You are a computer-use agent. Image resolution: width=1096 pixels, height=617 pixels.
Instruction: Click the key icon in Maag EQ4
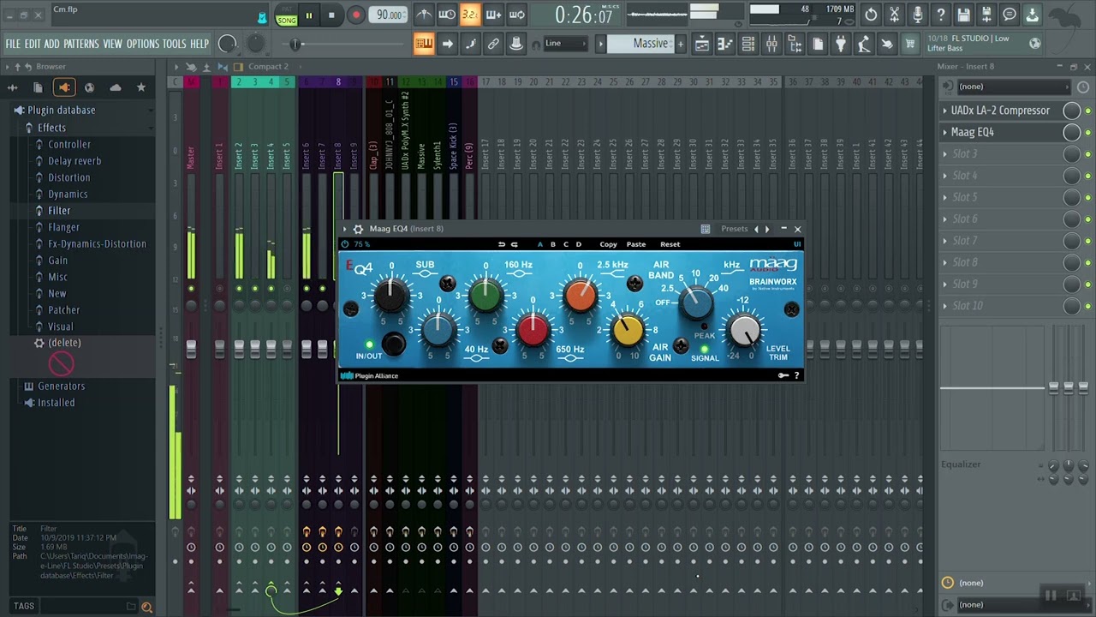coord(783,375)
